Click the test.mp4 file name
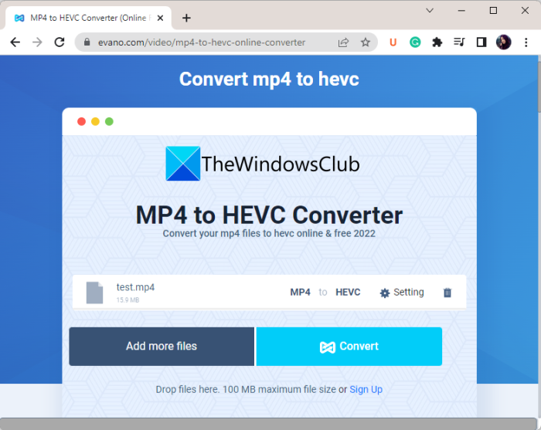541x430 pixels. [135, 287]
